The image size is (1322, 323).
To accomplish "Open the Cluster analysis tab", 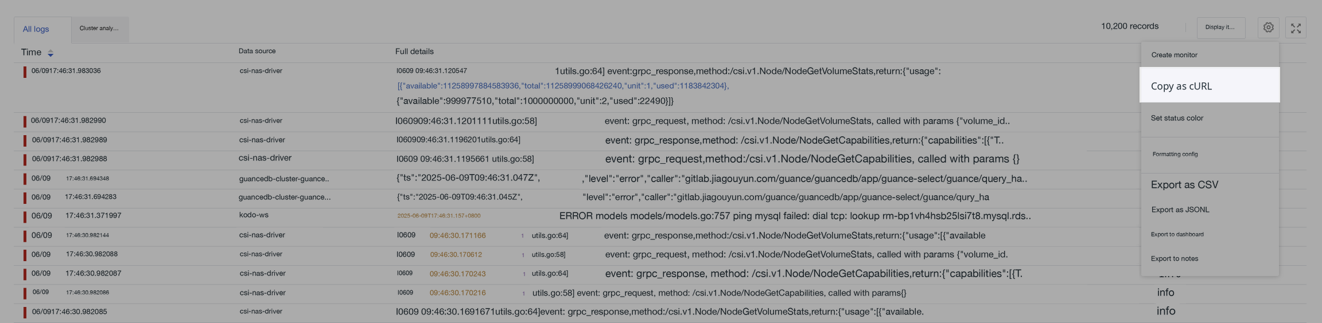I will point(99,28).
